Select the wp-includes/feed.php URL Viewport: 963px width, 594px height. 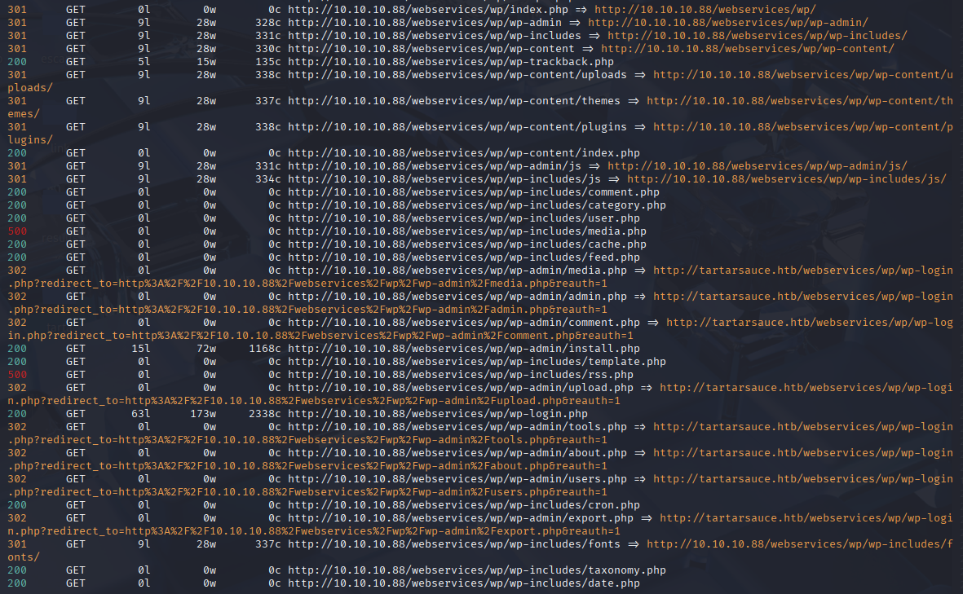tap(464, 257)
